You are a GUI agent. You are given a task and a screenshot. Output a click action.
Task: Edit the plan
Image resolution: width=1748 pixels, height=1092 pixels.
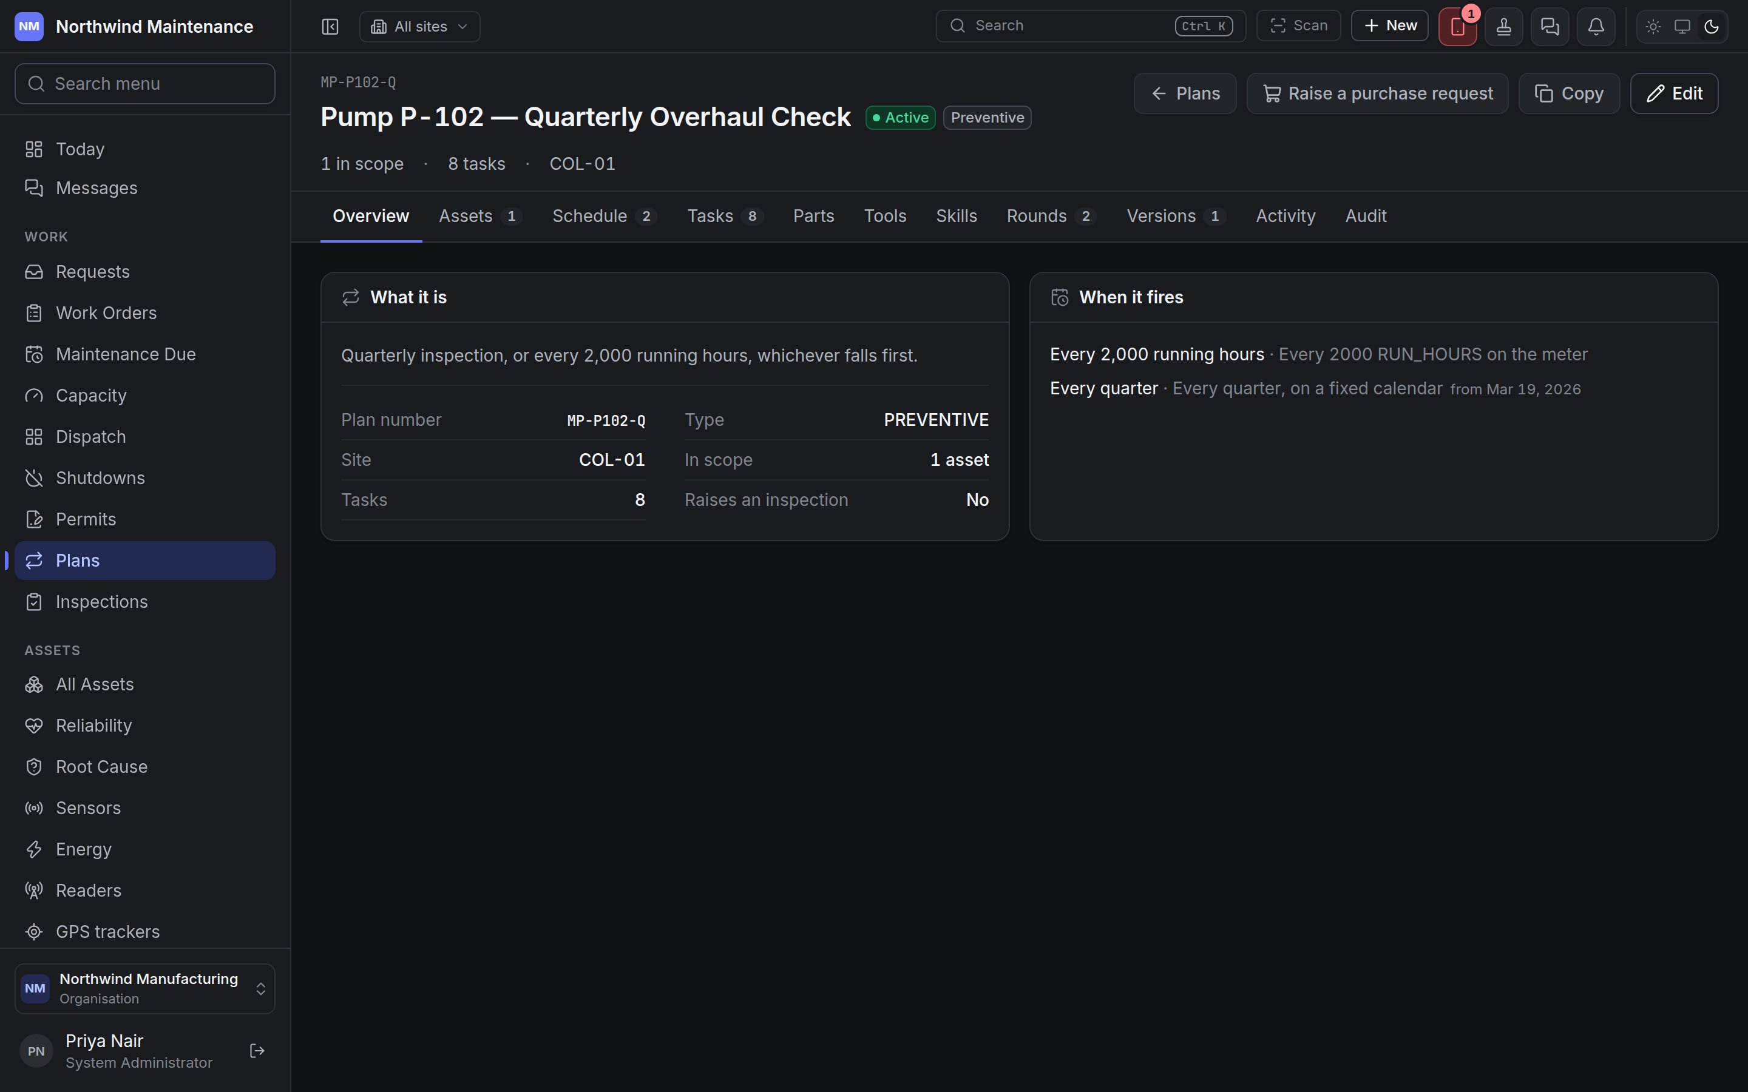[x=1675, y=93]
